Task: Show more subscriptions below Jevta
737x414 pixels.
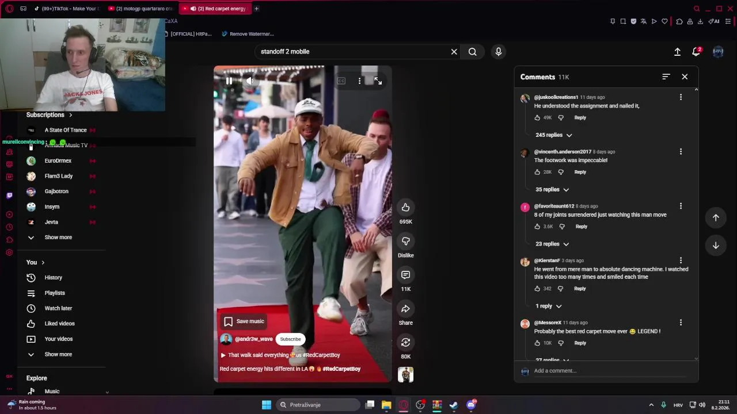Action: (x=58, y=237)
